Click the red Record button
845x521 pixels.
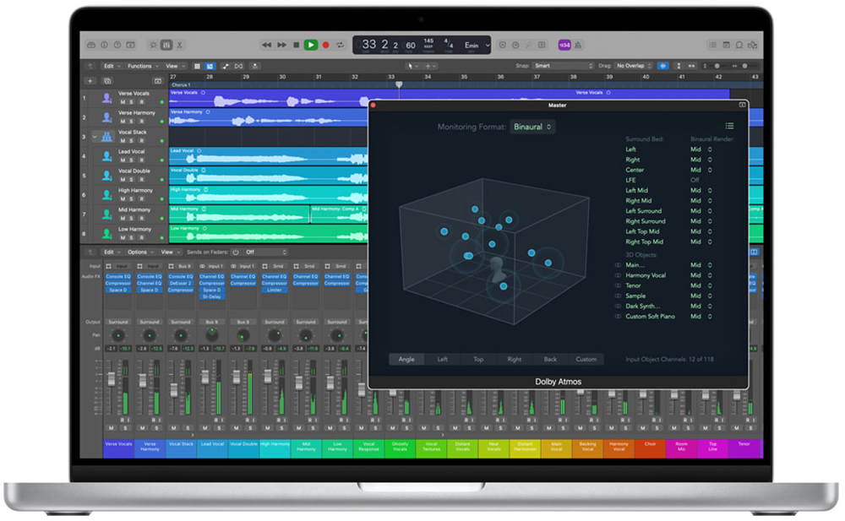[325, 46]
